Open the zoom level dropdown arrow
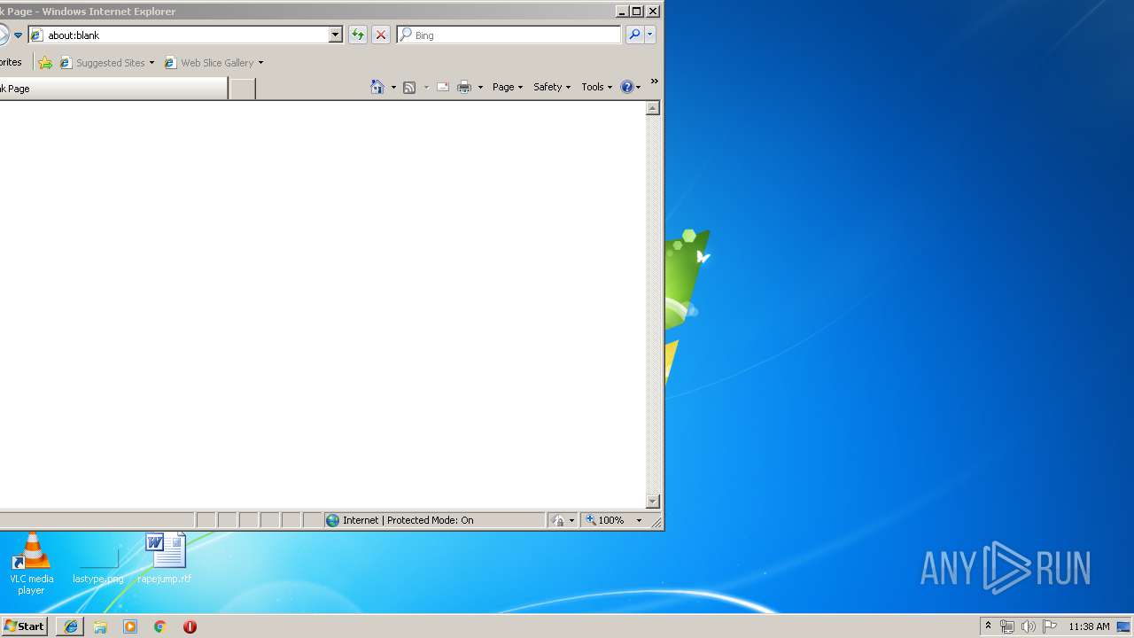Image resolution: width=1134 pixels, height=638 pixels. click(x=639, y=520)
